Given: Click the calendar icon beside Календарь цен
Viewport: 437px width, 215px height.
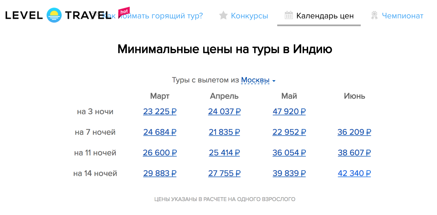Looking at the screenshot, I should click(289, 15).
